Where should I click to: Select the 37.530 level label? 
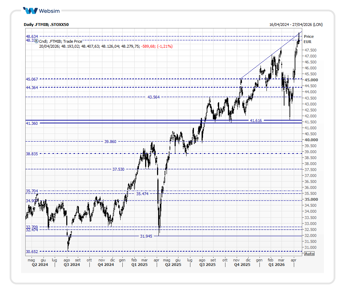tap(118, 169)
